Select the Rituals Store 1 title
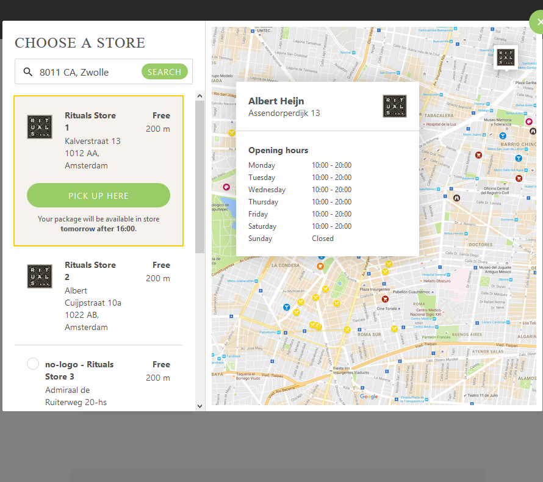The width and height of the screenshot is (543, 482). coord(90,121)
